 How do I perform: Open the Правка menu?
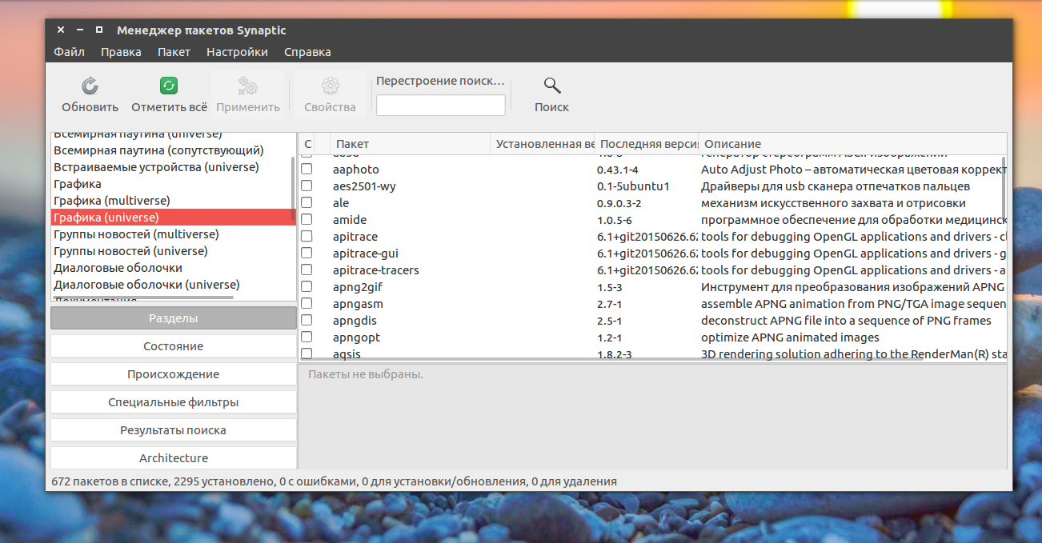pos(121,52)
